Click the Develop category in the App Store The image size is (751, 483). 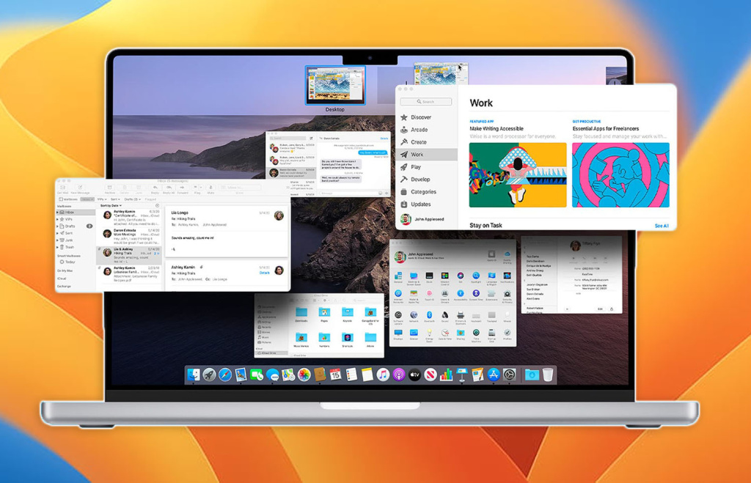(421, 180)
